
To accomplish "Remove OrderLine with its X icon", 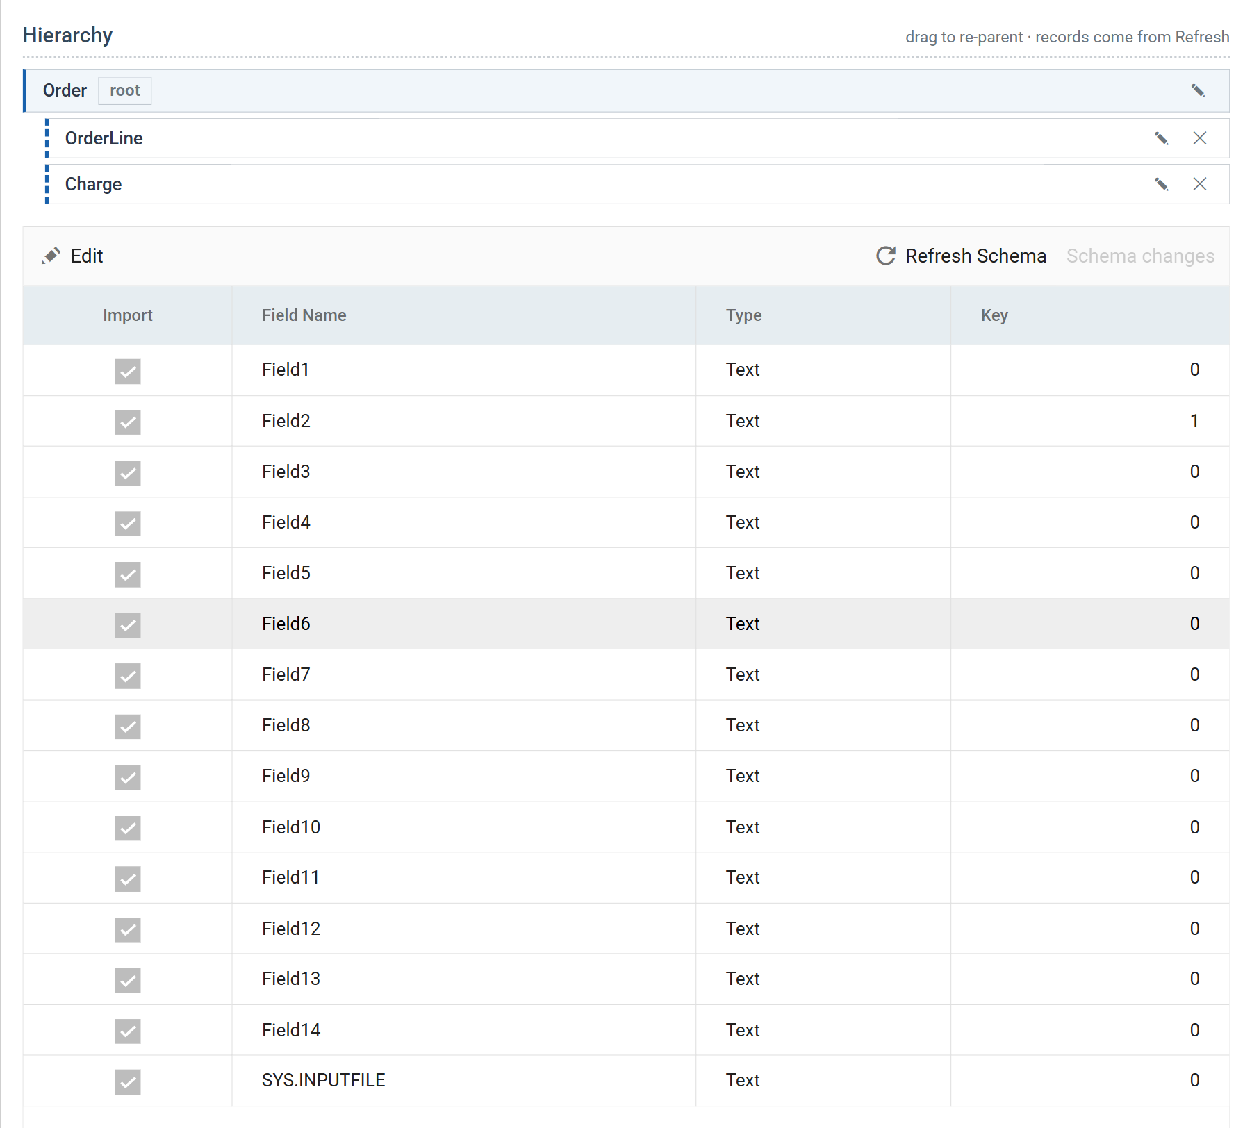I will pyautogui.click(x=1200, y=138).
